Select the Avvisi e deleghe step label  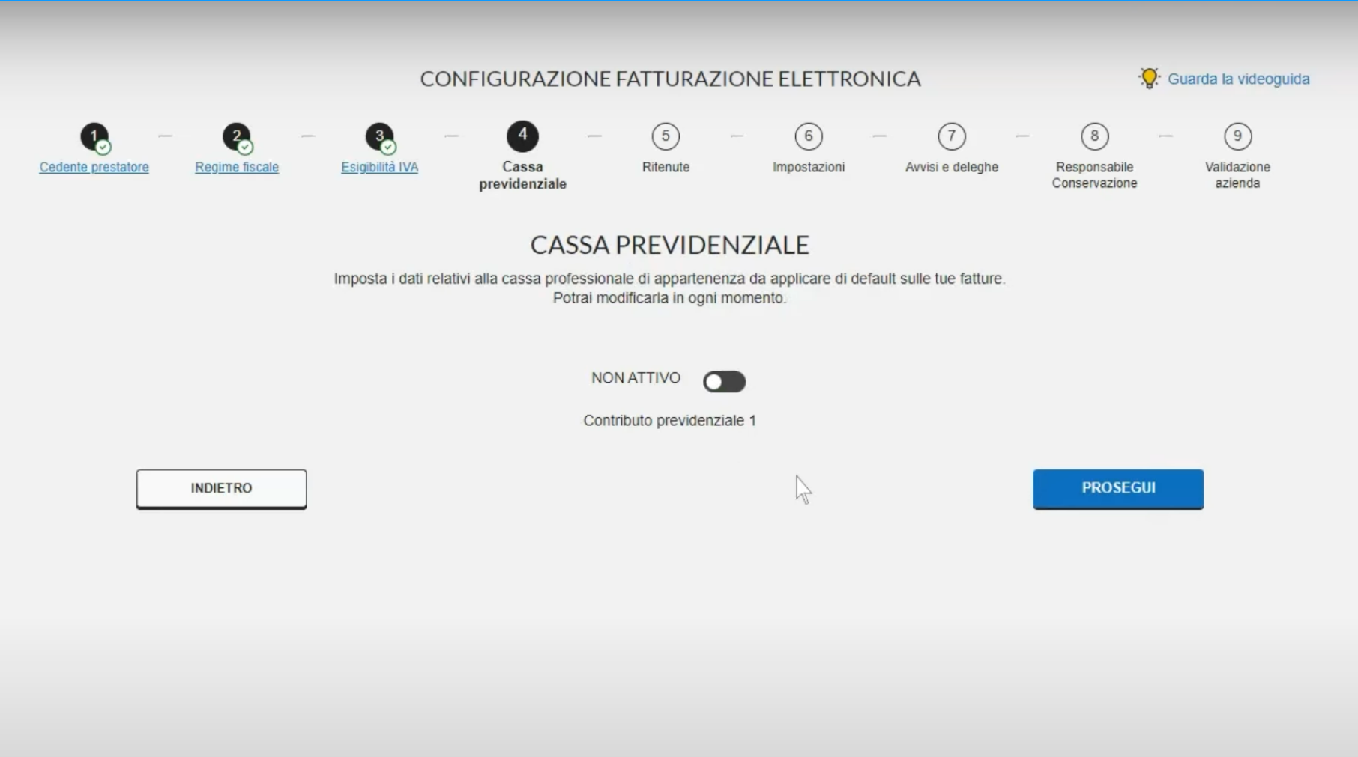(x=952, y=167)
